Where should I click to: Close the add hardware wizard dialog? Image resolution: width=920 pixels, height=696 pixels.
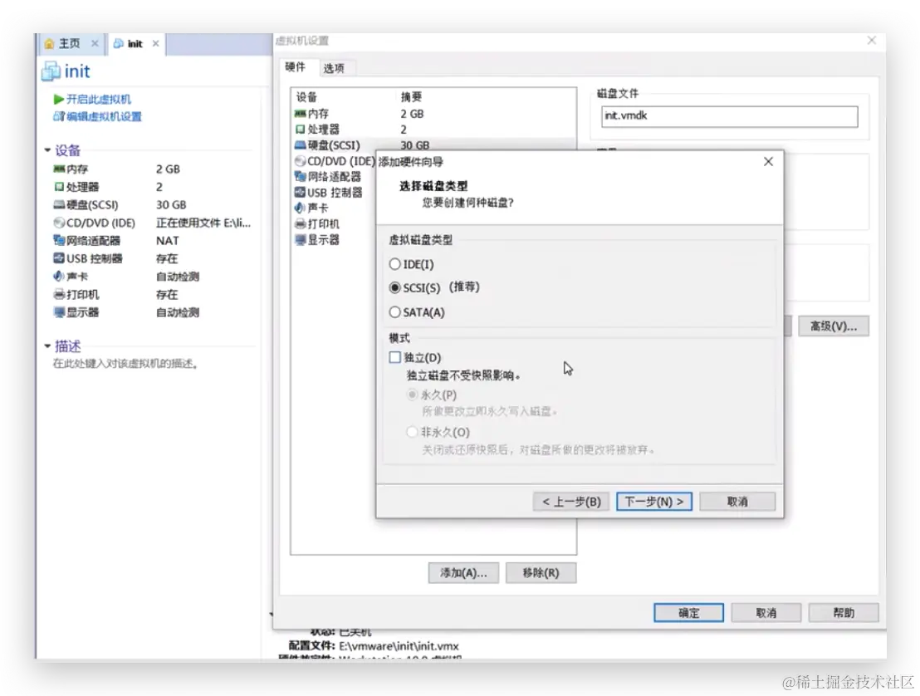(768, 161)
